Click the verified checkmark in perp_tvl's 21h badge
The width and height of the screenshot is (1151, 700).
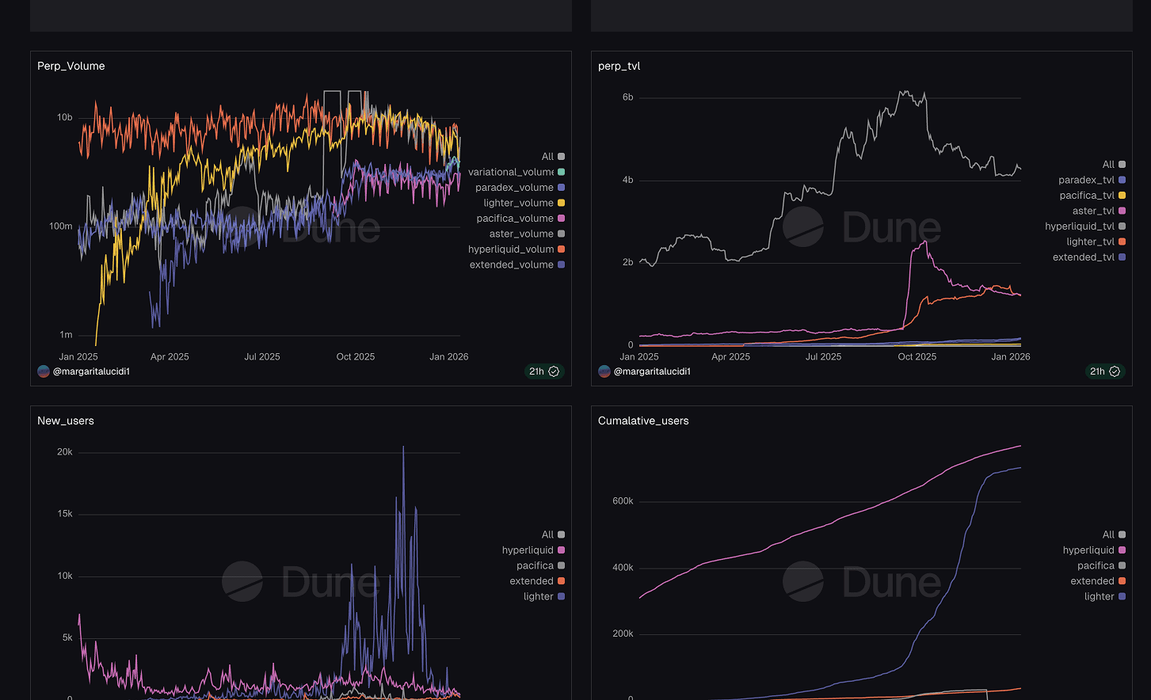[x=1115, y=371]
